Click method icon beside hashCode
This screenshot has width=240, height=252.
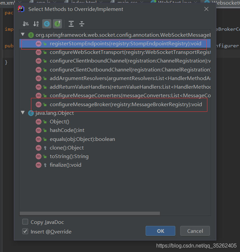point(39,130)
